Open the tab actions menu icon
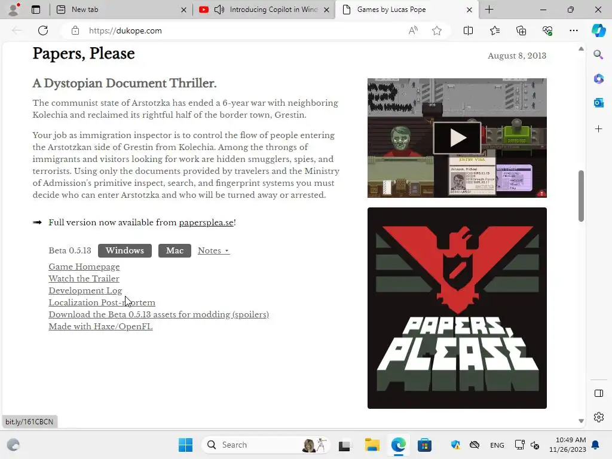Screen dimensions: 612x459 (x=36, y=10)
